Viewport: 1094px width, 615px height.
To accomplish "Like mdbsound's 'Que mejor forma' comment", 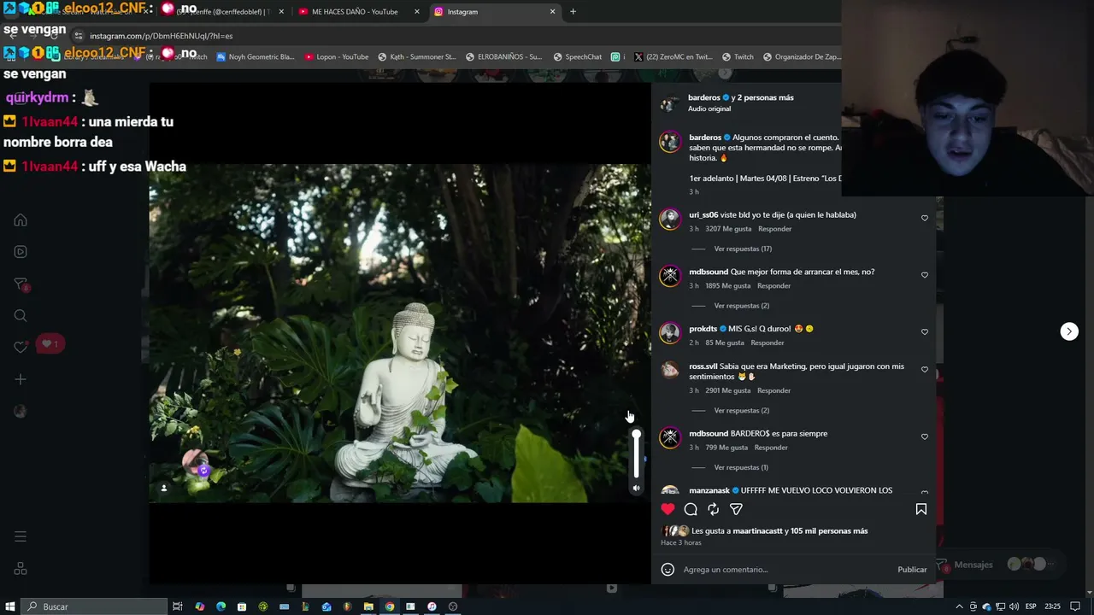I will coord(925,275).
